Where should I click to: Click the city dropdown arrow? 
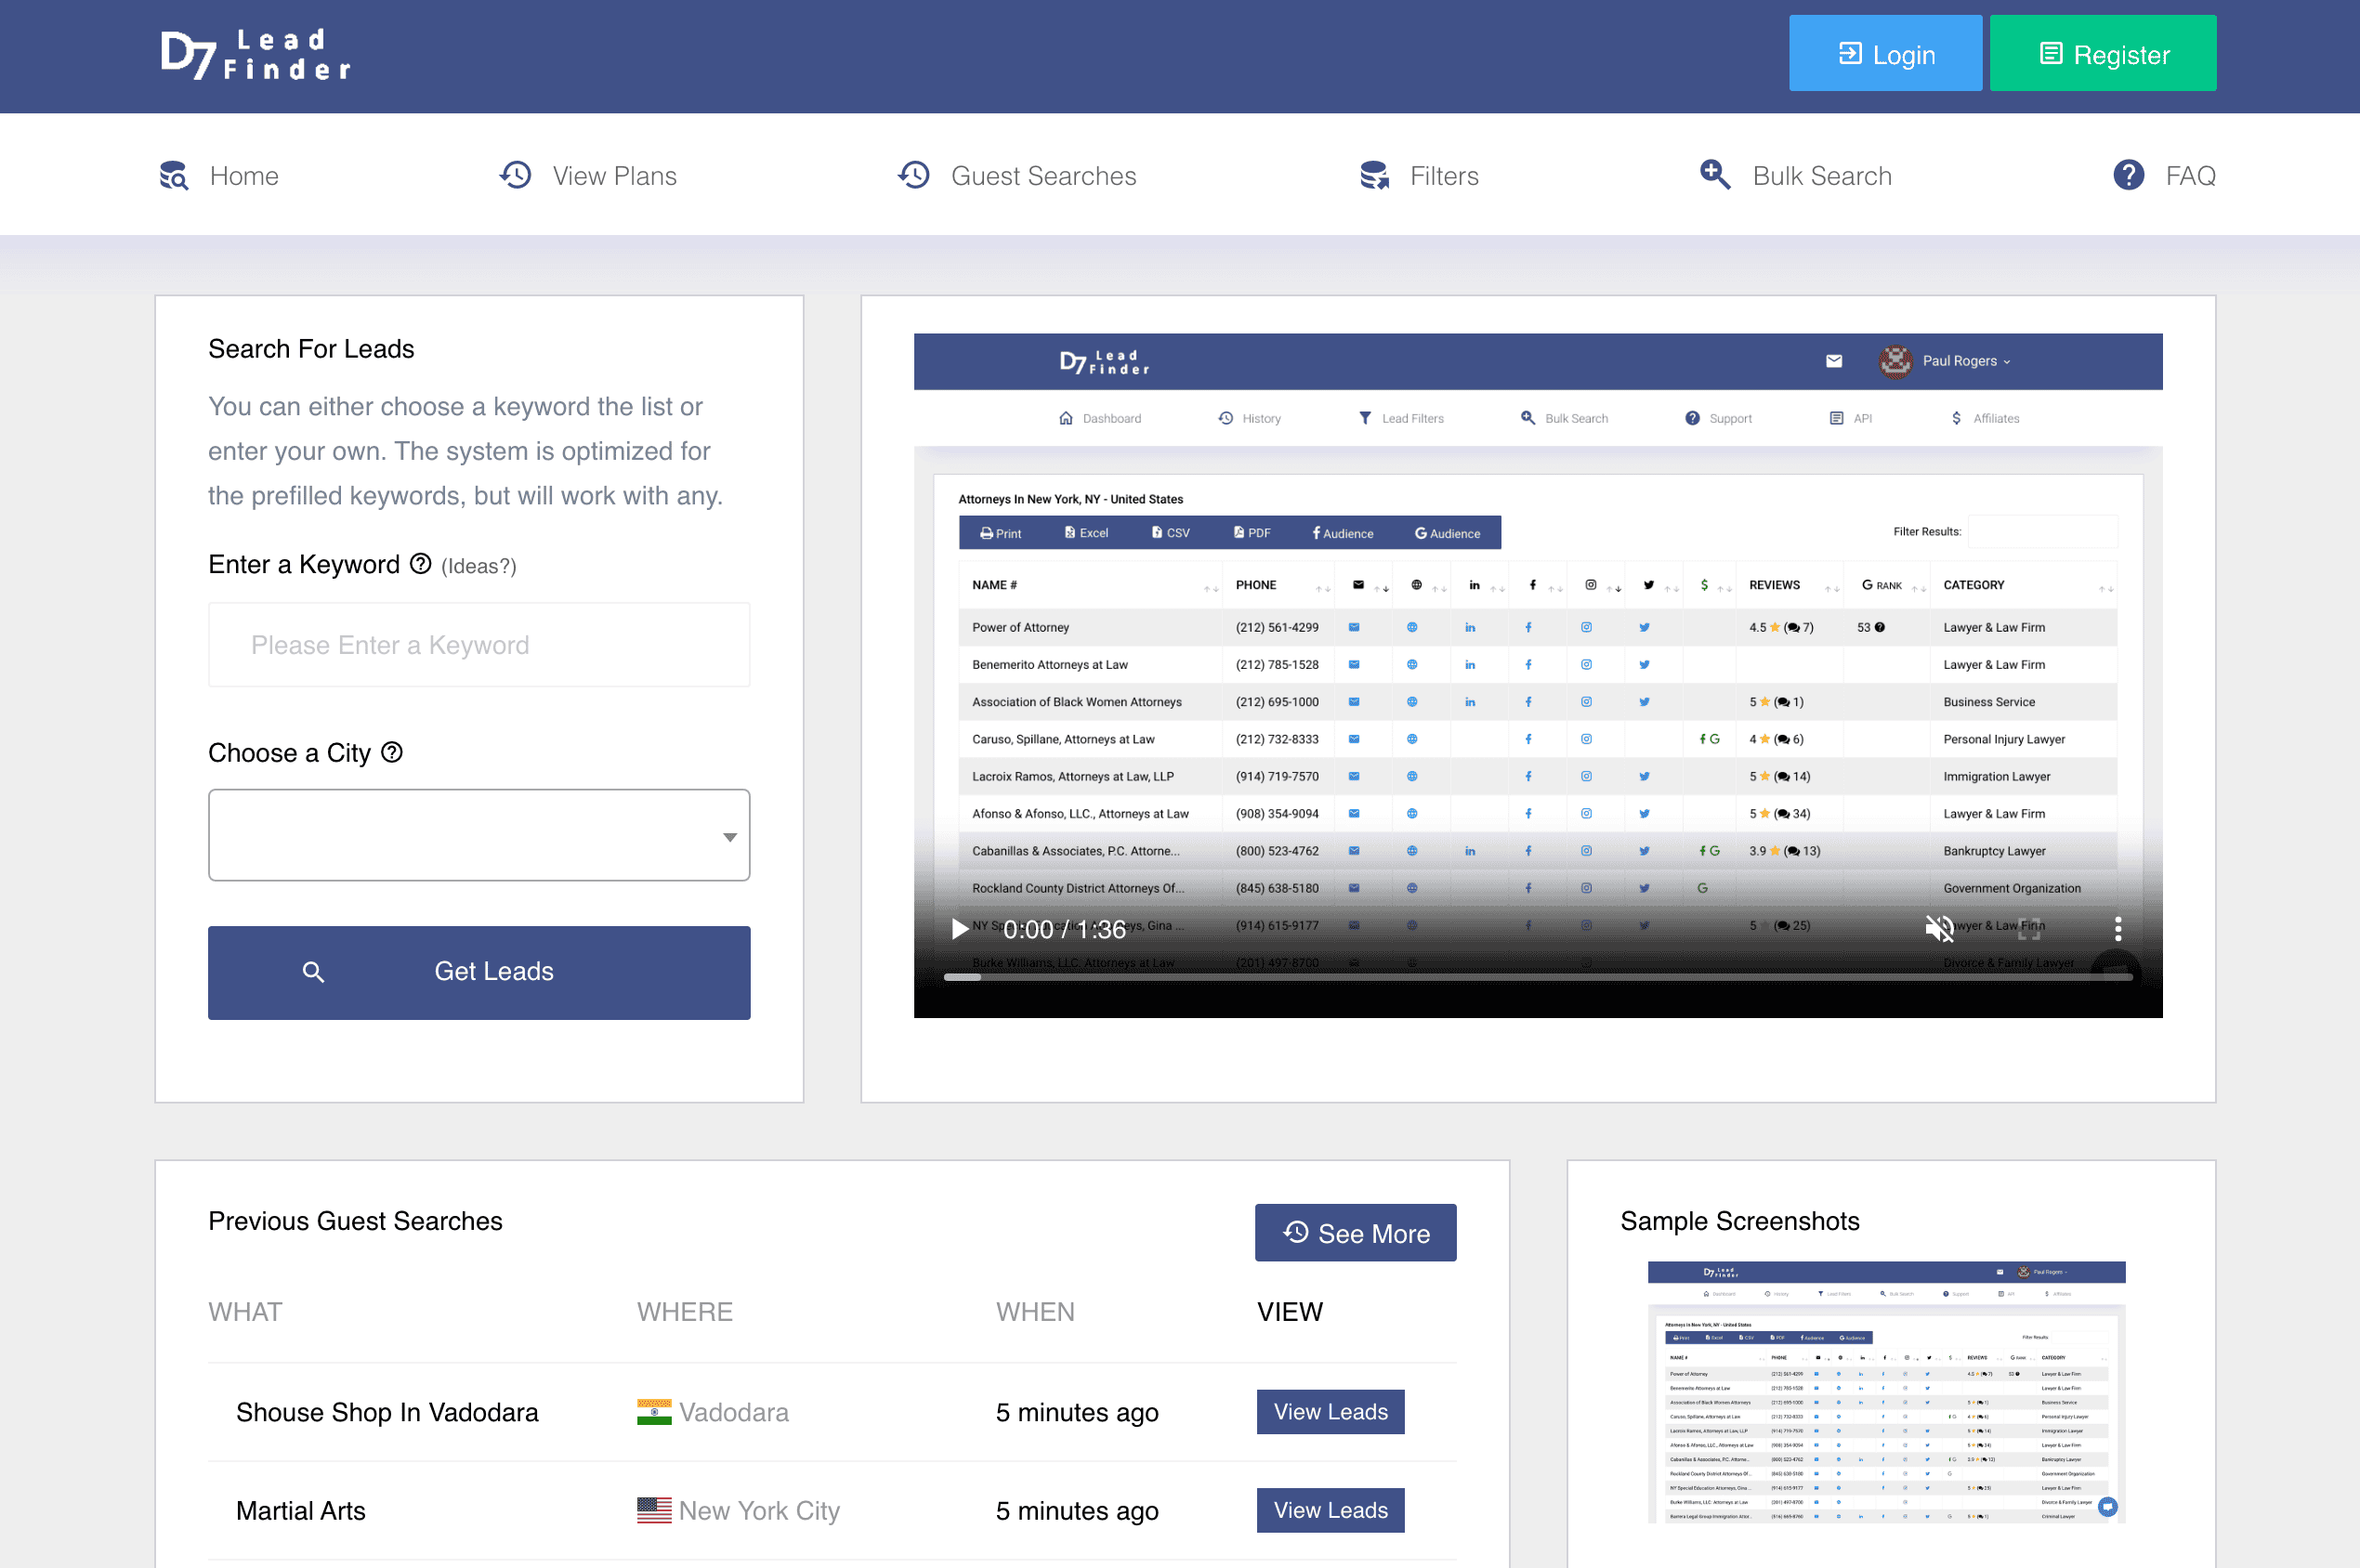pyautogui.click(x=730, y=837)
